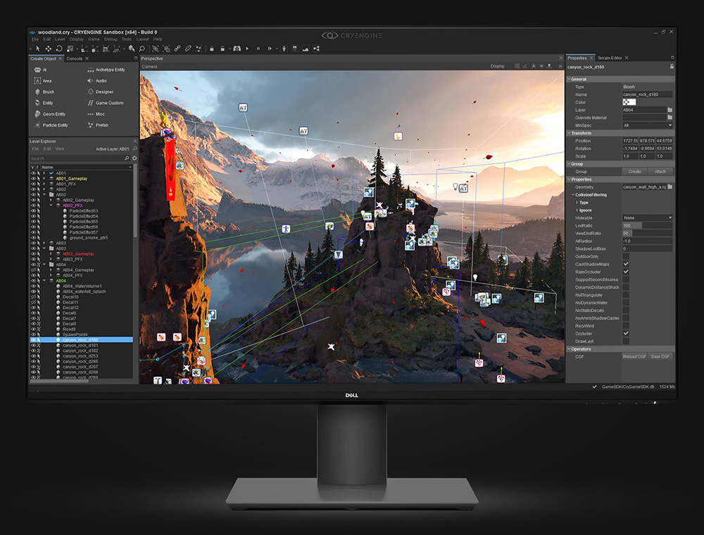Collapse the Transform section
This screenshot has height=535, width=704.
tap(569, 133)
